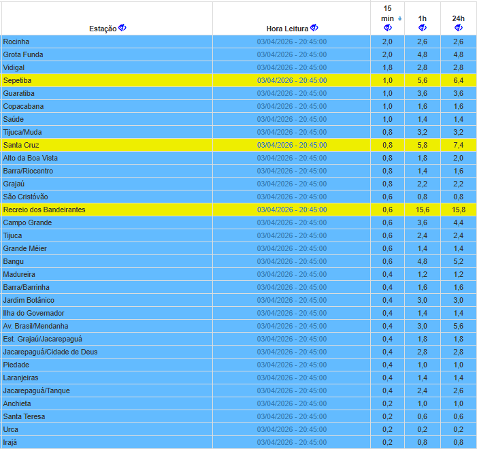The height and width of the screenshot is (449, 477).
Task: Select the Grande Méier station name
Action: [x=25, y=248]
